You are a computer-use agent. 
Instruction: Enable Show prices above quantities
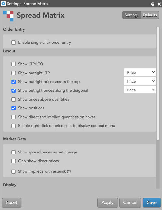[x=13, y=99]
